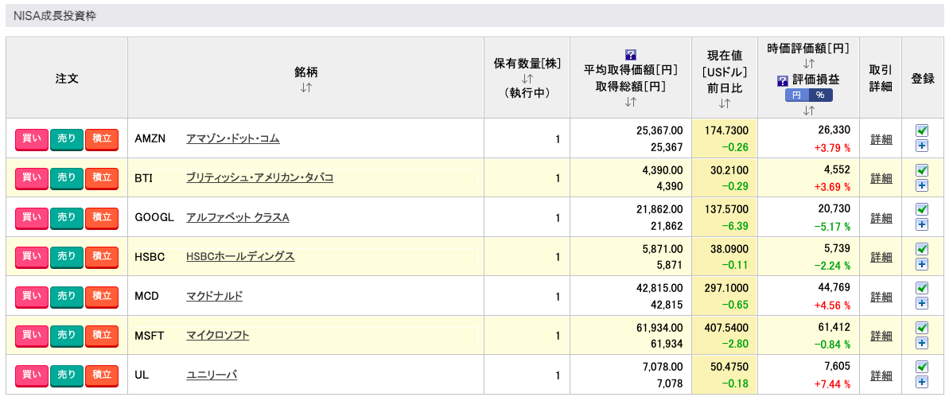Image resolution: width=949 pixels, height=401 pixels.
Task: Click the help icon above 平均取得価額
Action: pos(630,55)
